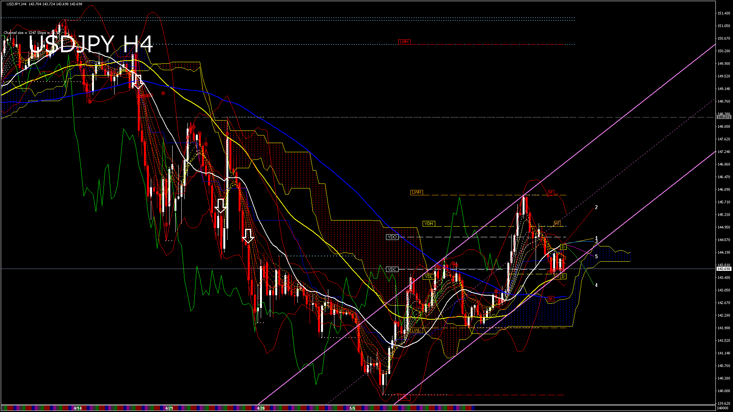Select the orange LWH level label

coord(416,192)
